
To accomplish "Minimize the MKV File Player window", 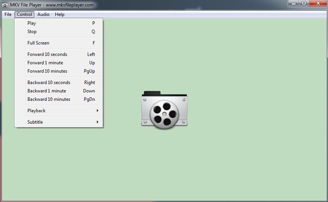I will tap(294, 3).
